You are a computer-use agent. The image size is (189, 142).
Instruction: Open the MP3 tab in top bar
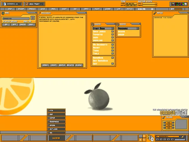pyautogui.click(x=86, y=9)
